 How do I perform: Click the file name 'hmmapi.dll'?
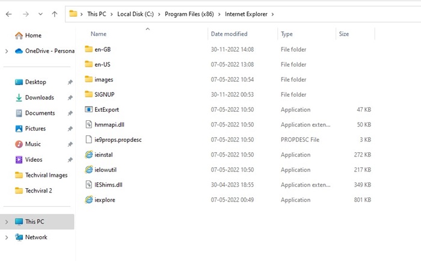109,124
